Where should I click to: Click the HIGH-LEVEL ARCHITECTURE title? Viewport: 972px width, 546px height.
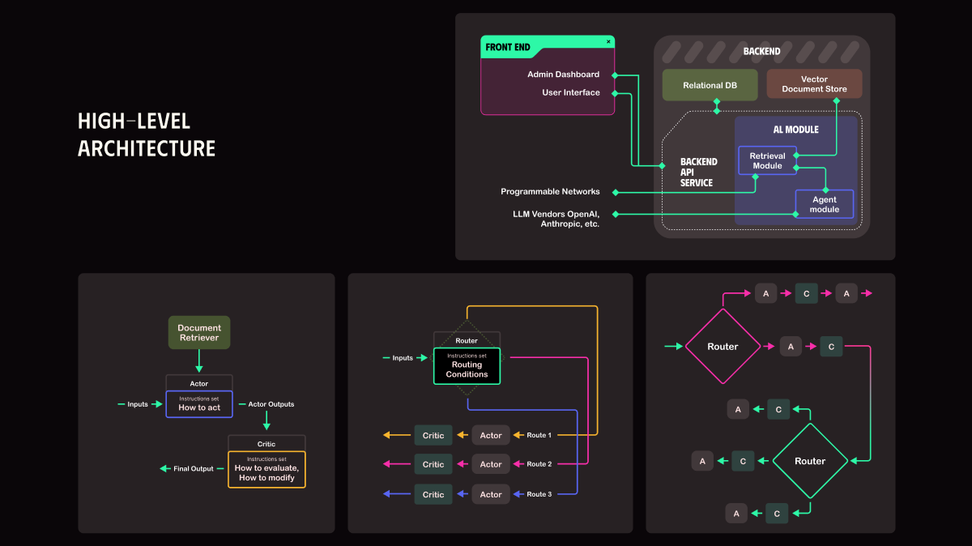click(x=147, y=135)
